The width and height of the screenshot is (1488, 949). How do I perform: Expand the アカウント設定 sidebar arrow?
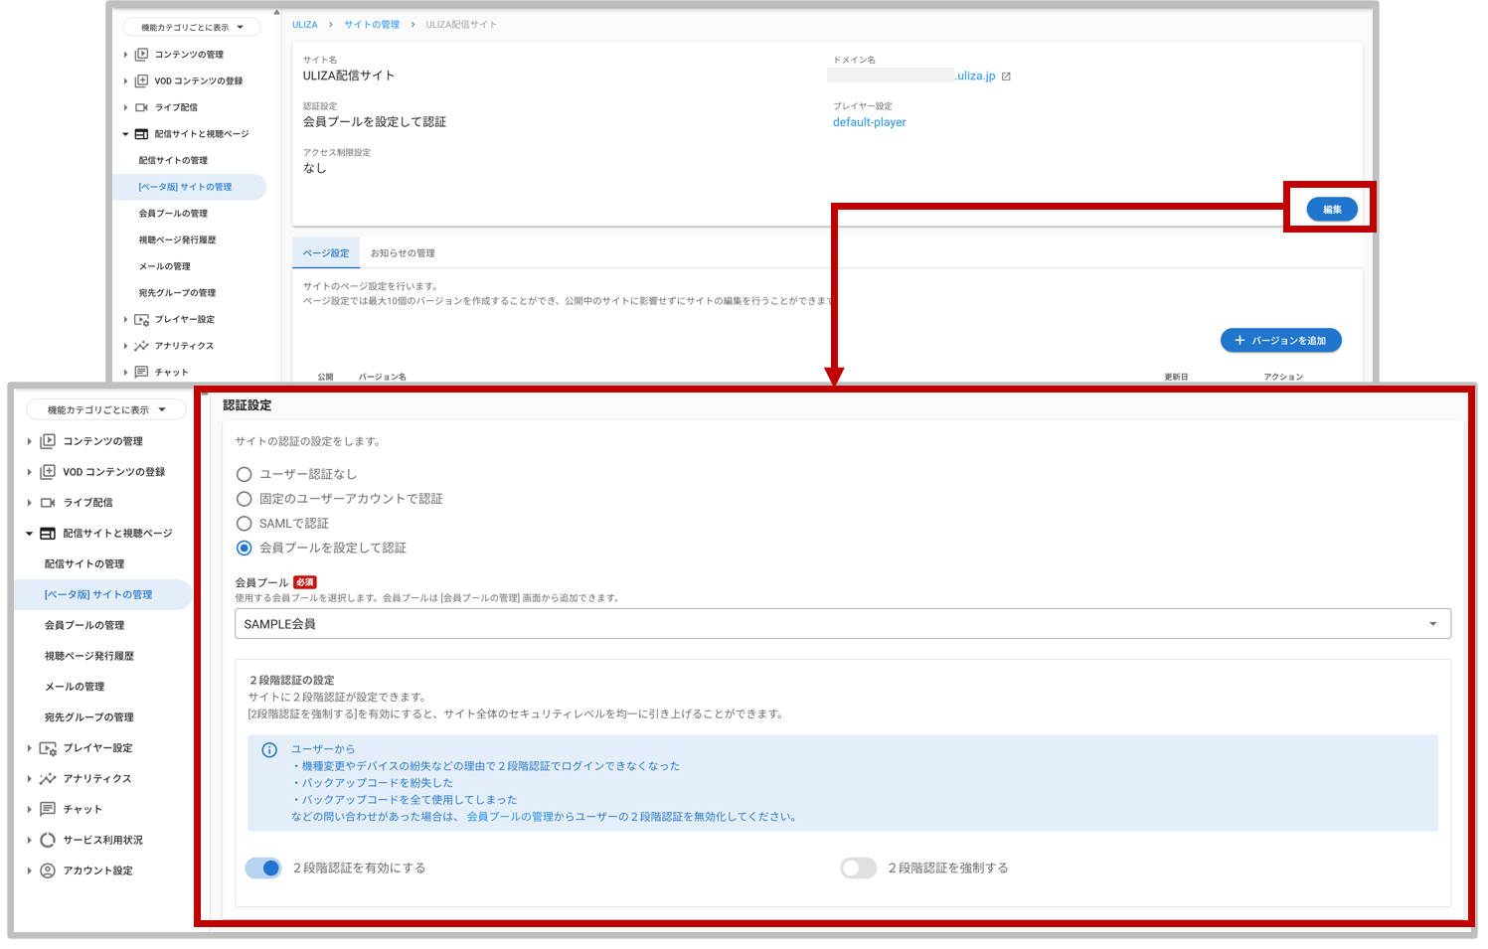(x=29, y=870)
